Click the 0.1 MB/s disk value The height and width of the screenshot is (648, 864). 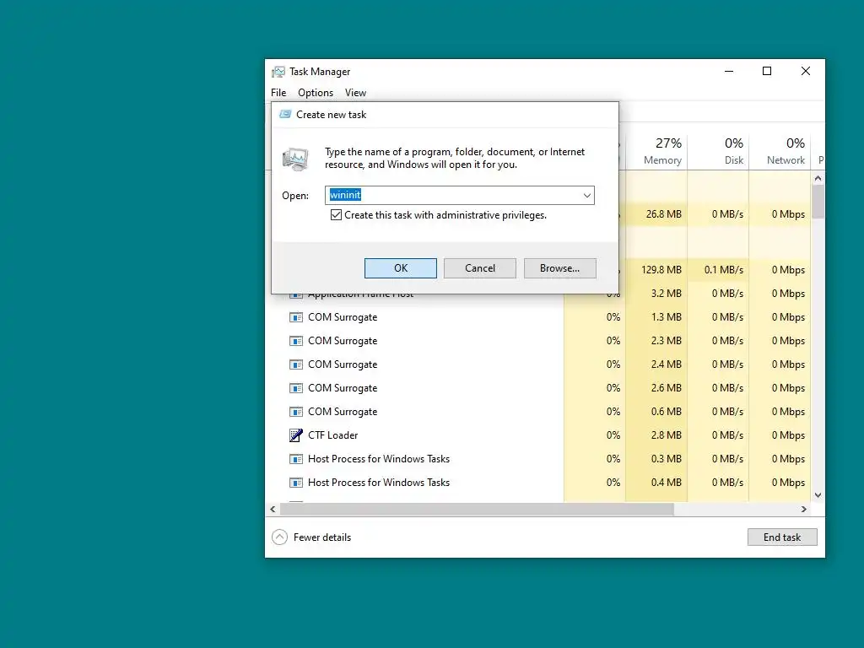(x=723, y=270)
